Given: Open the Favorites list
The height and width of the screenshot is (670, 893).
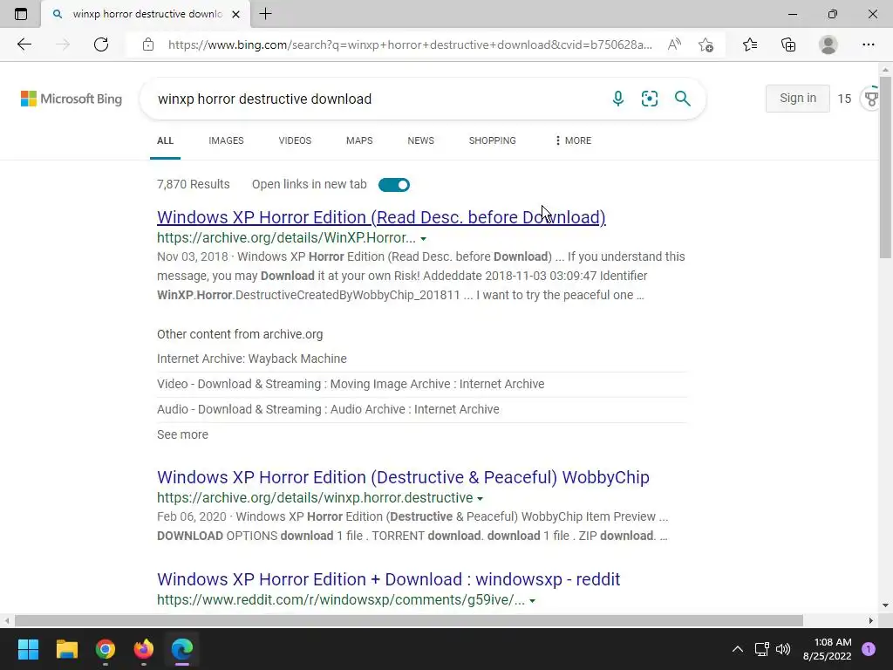Looking at the screenshot, I should [750, 44].
